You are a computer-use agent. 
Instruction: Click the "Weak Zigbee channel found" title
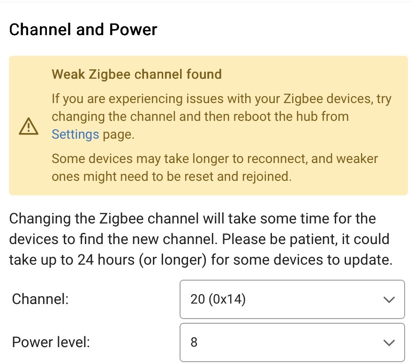[136, 74]
